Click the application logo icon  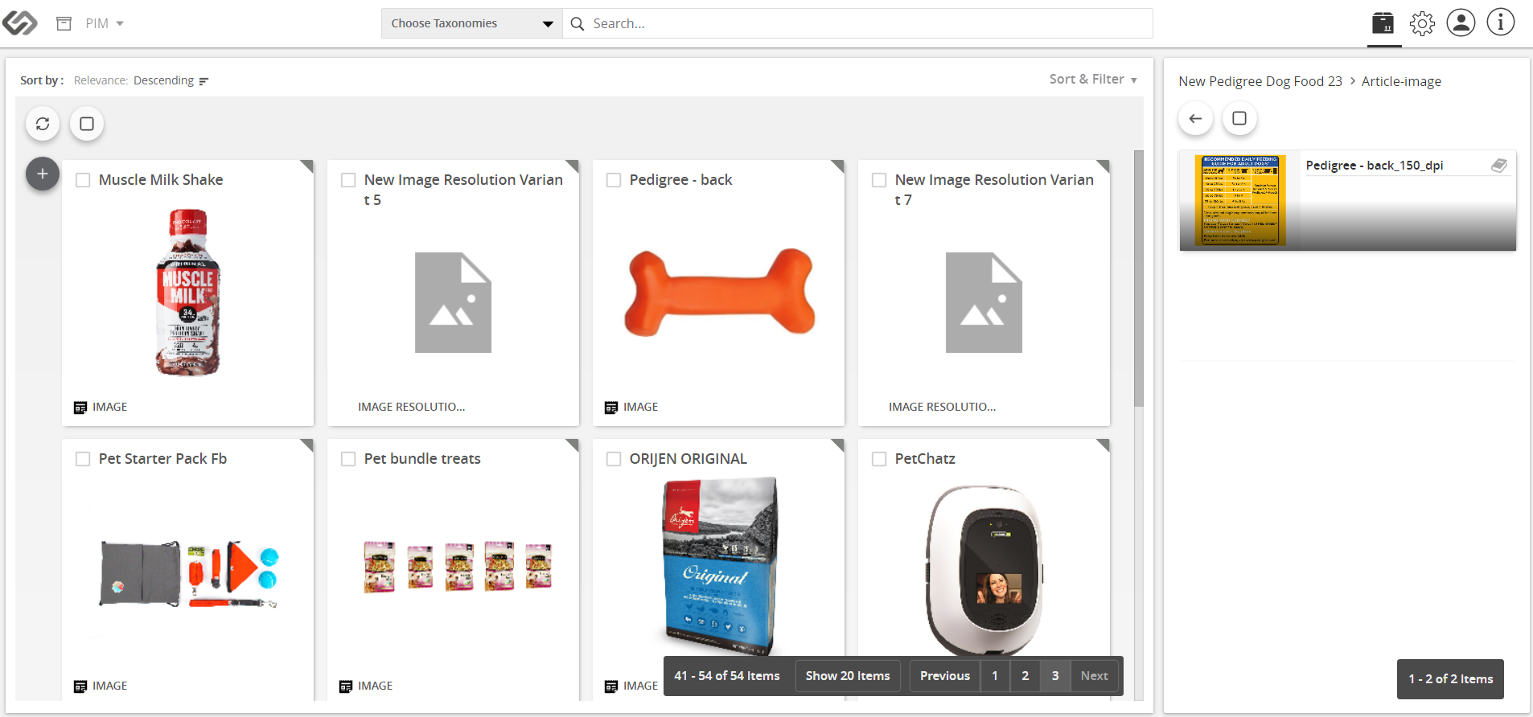click(20, 23)
